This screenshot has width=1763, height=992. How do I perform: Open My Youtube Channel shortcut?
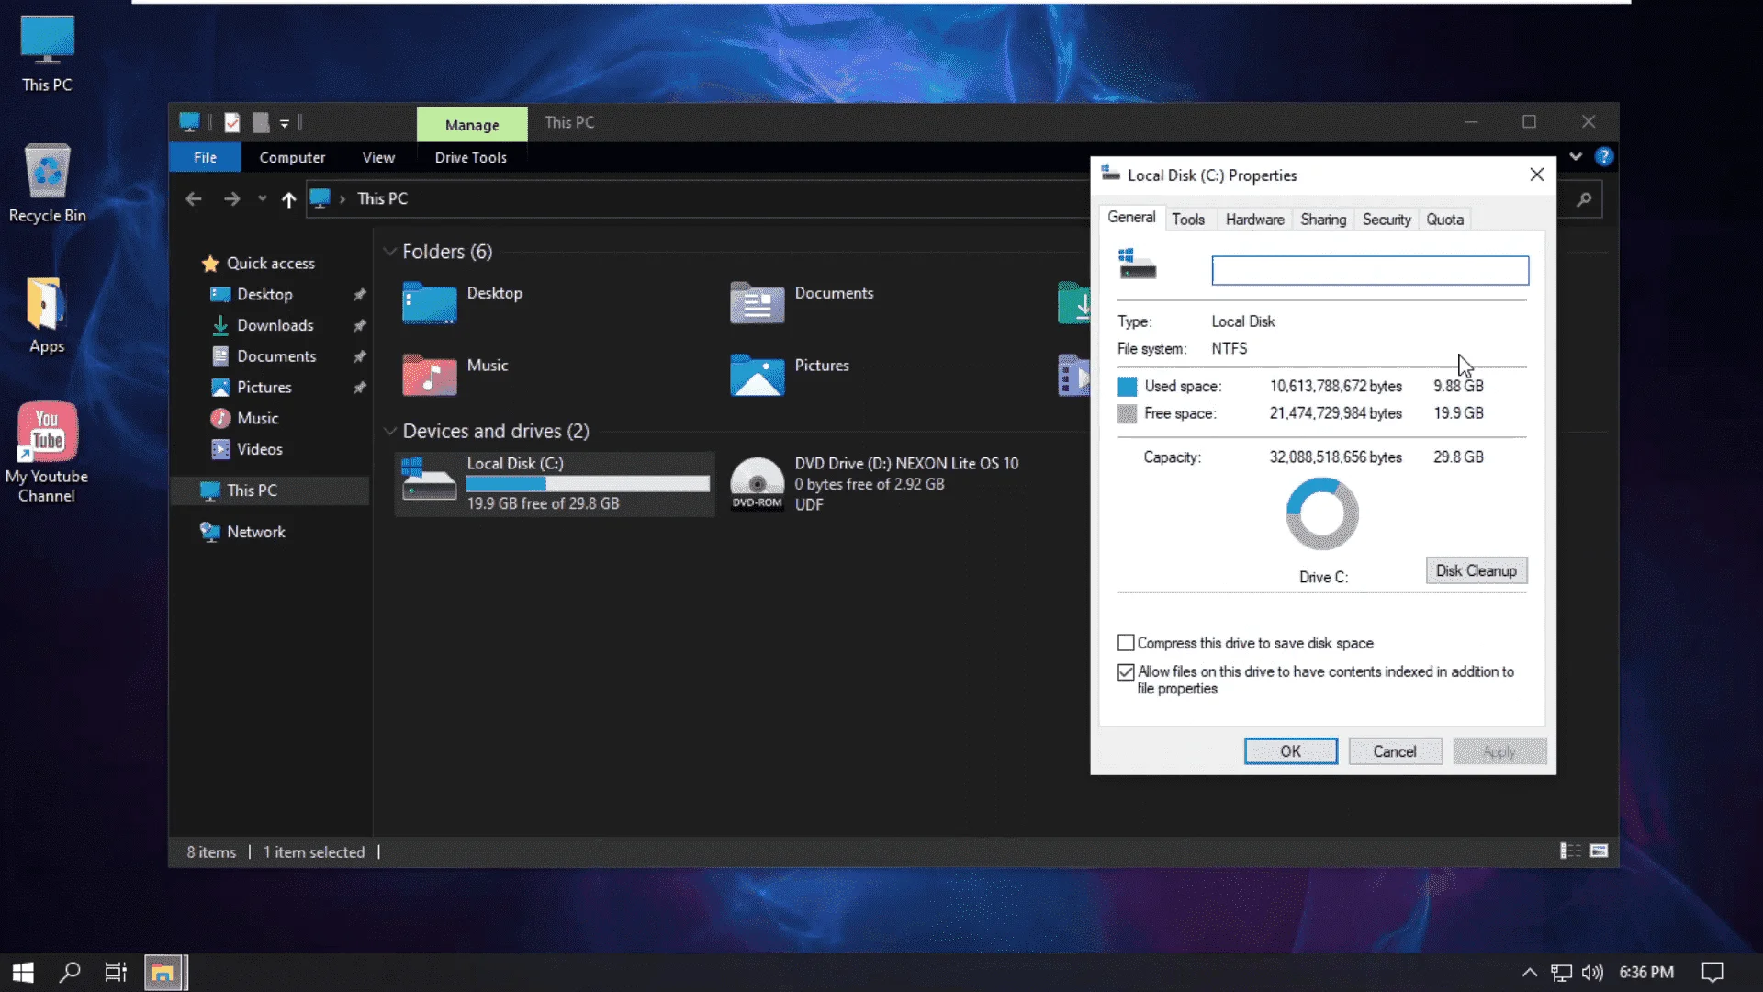tap(47, 453)
